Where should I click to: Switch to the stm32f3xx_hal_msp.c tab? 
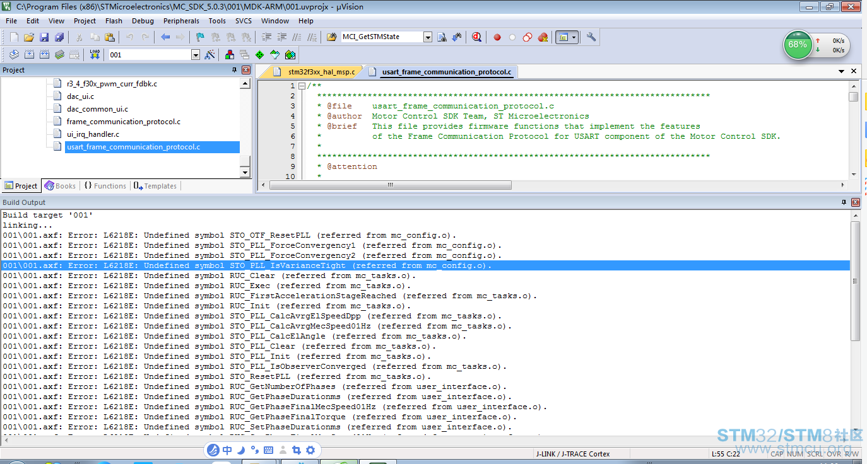tap(316, 72)
